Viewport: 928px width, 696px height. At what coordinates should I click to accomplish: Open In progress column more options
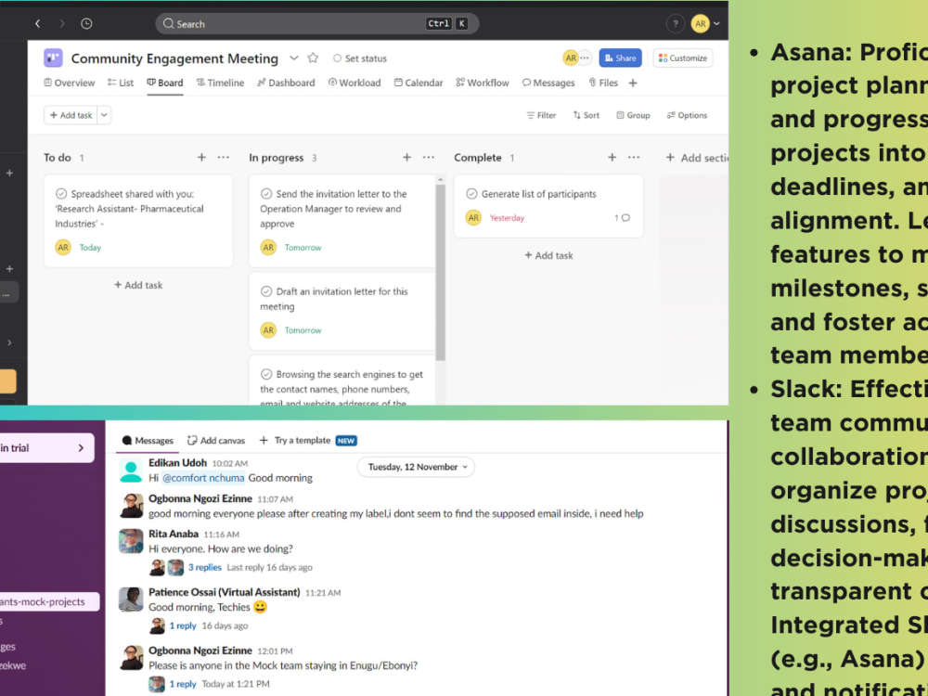click(x=429, y=158)
